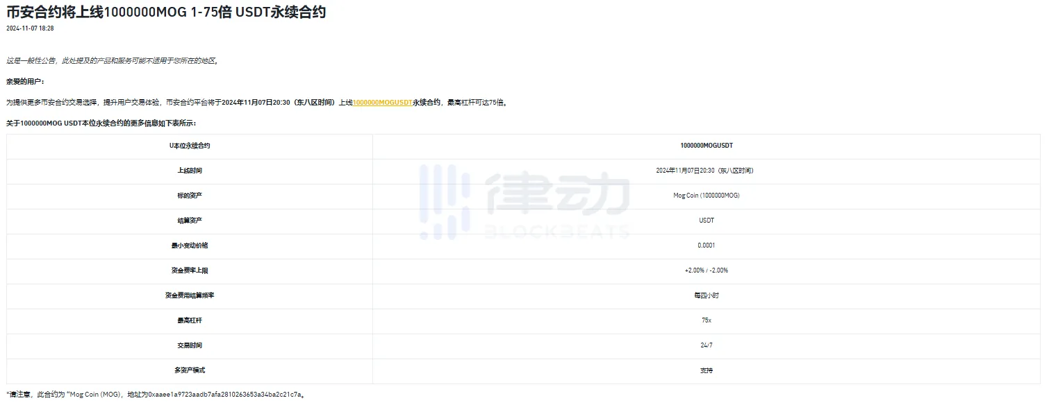Click the '资金费率上限' row label
Image resolution: width=1049 pixels, height=405 pixels.
click(190, 270)
